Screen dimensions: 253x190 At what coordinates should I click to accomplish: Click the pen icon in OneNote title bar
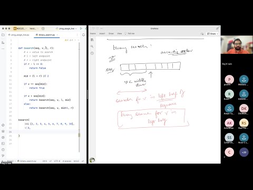[218, 28]
